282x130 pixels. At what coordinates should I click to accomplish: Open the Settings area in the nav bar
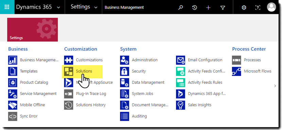pos(80,7)
